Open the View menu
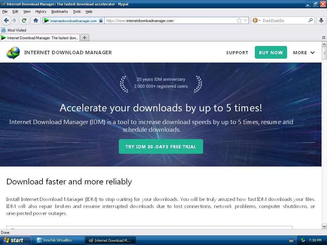The height and width of the screenshot is (245, 327). [x=27, y=11]
